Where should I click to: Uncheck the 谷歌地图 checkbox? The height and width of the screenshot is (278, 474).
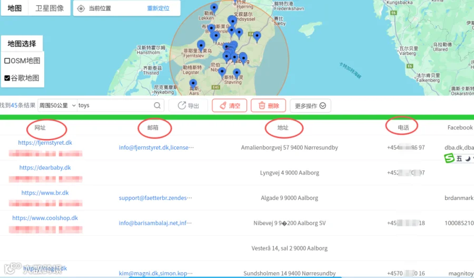point(7,78)
